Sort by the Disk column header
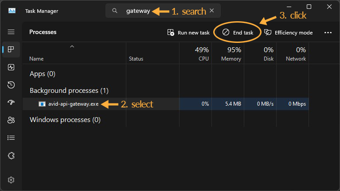Screen dimensions: 340x191 tap(260, 53)
